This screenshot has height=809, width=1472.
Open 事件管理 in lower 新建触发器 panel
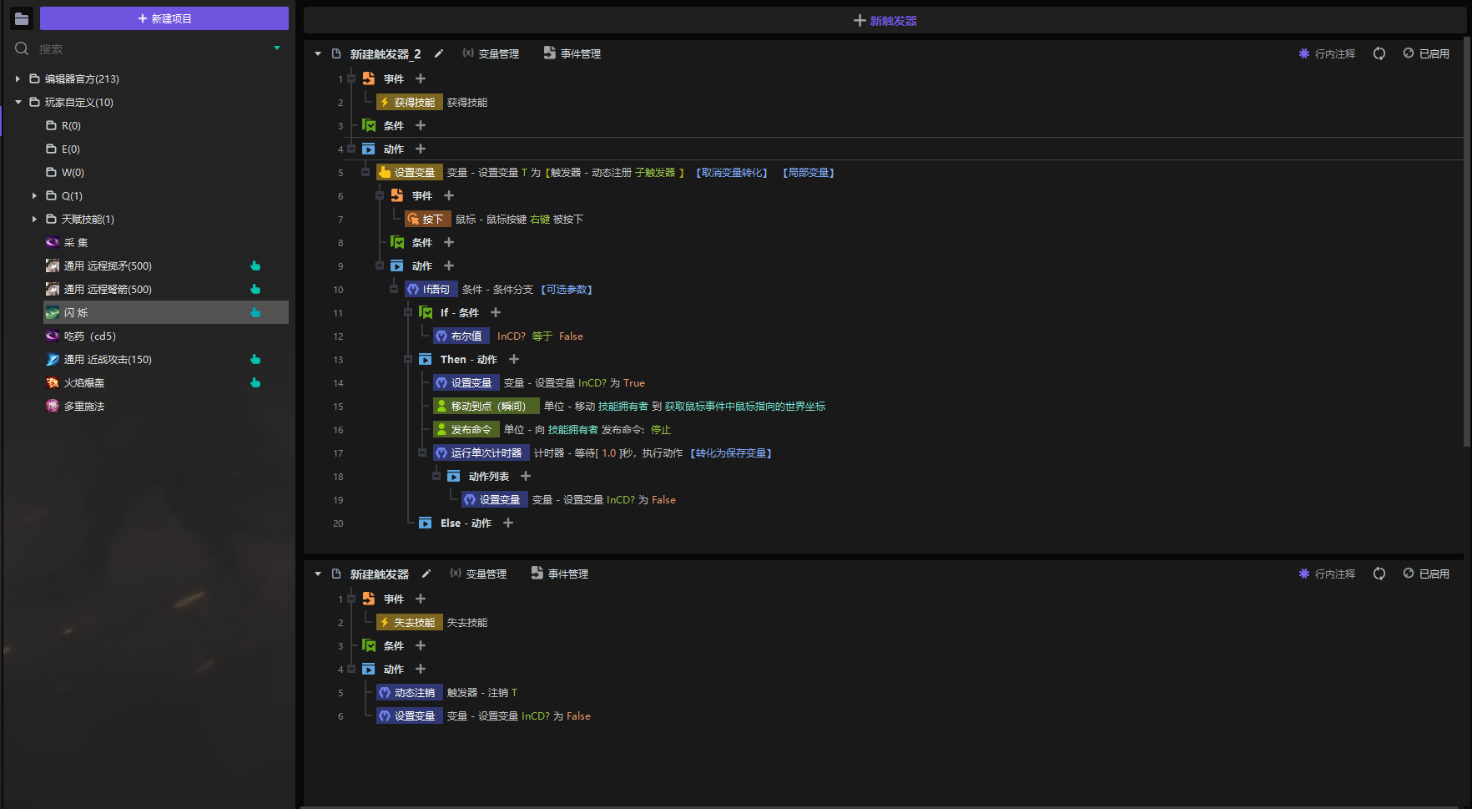(x=560, y=574)
